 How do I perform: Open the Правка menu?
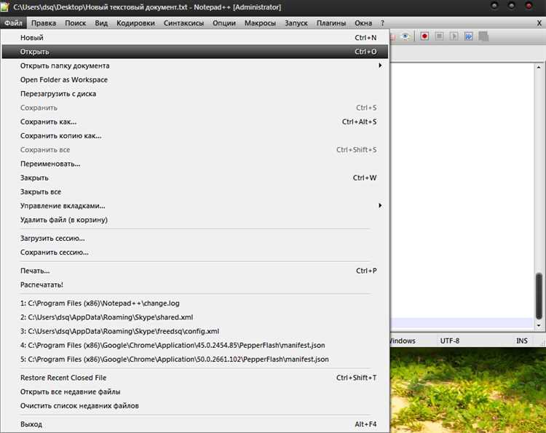[x=44, y=23]
